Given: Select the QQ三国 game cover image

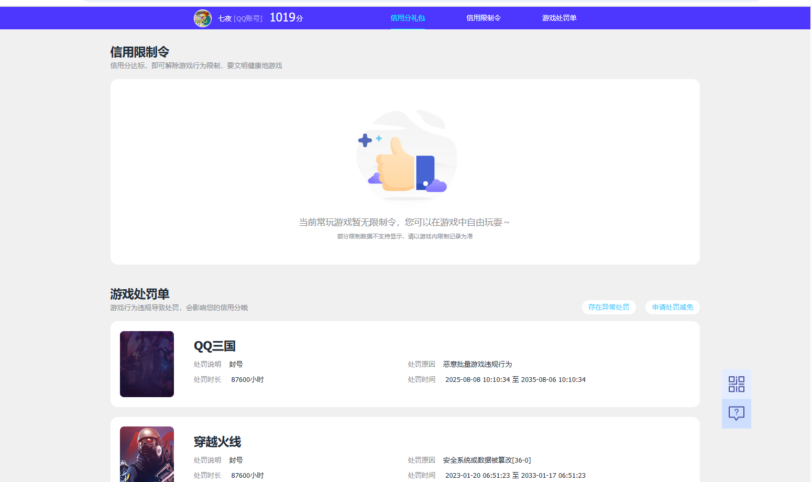Looking at the screenshot, I should point(147,364).
